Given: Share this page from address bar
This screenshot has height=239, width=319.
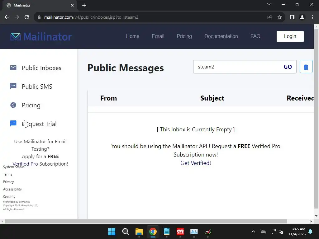Looking at the screenshot, I should (270, 17).
